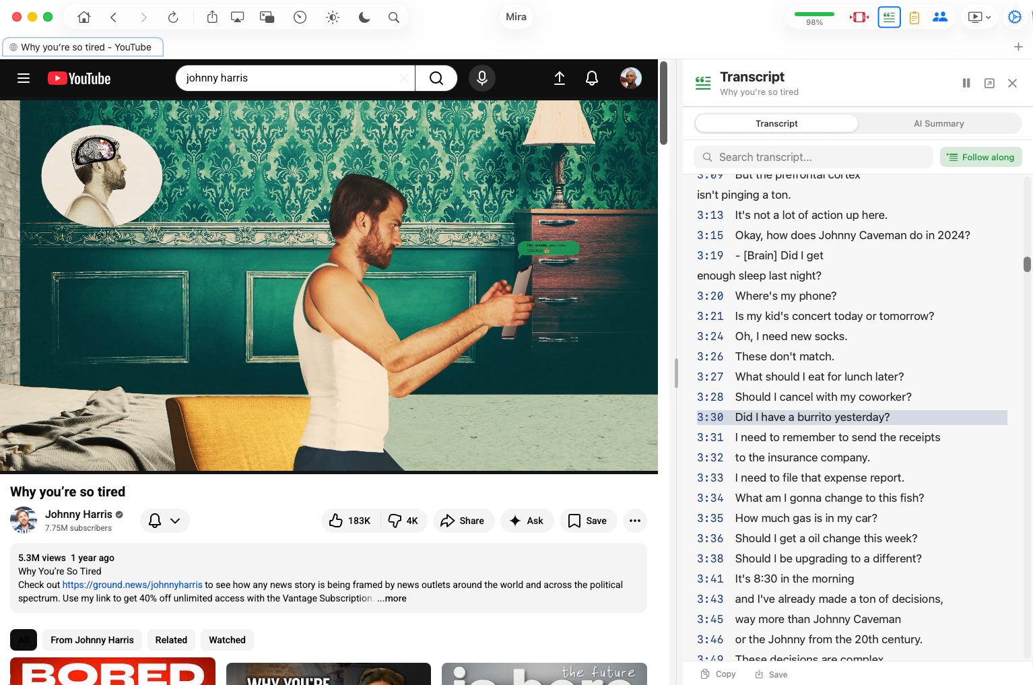The width and height of the screenshot is (1033, 685).
Task: Open the browser toolbar search magnifier
Action: click(x=394, y=18)
